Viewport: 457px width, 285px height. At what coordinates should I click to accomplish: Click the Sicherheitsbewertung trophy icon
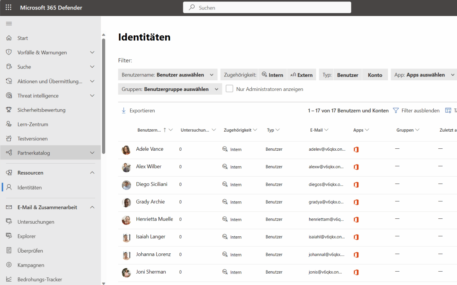(x=9, y=110)
